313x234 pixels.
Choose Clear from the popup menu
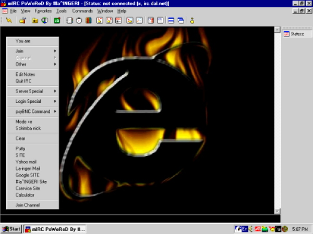33,138
